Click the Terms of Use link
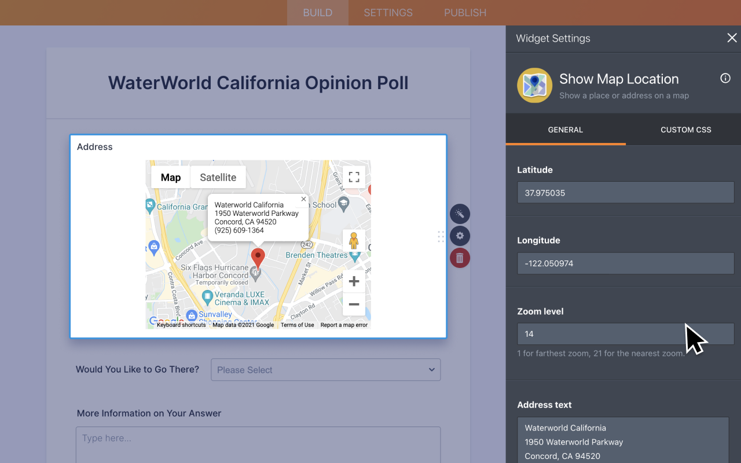The width and height of the screenshot is (741, 463). 297,325
